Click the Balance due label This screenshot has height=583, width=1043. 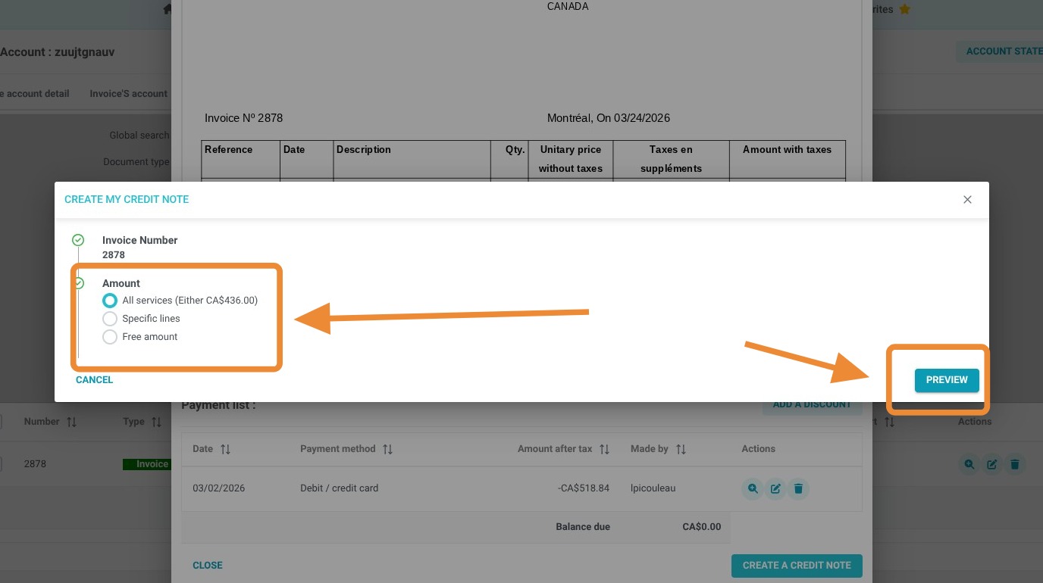click(583, 527)
